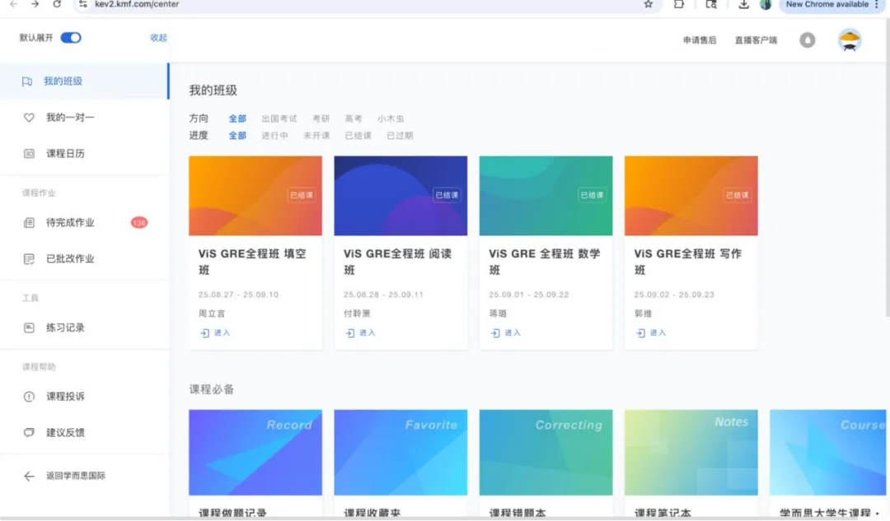Open the user avatar menu
Viewport: 890px width, 521px height.
coord(850,40)
